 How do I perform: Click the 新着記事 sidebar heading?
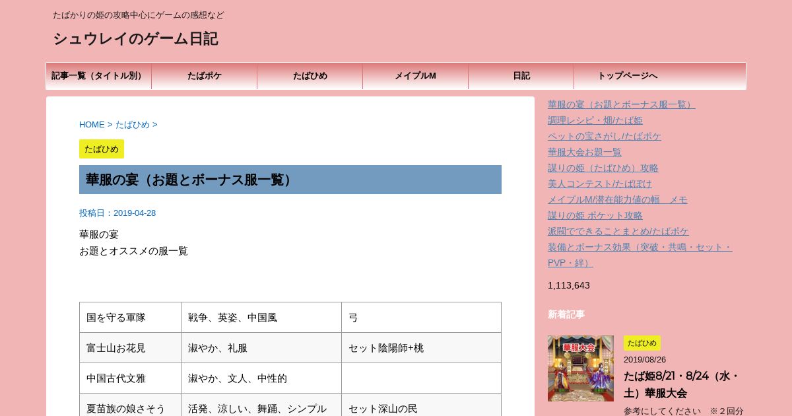[566, 314]
